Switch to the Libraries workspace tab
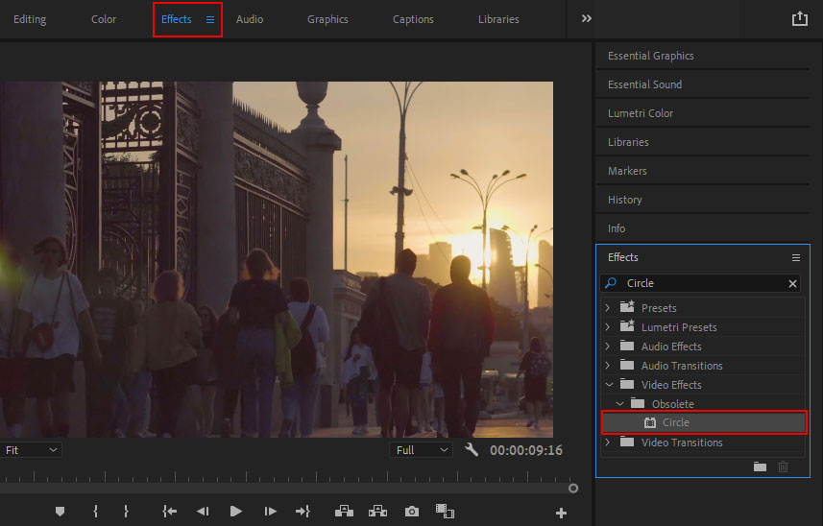Image resolution: width=823 pixels, height=526 pixels. 498,19
